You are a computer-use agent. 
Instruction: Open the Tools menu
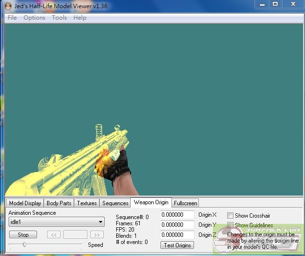click(x=59, y=18)
